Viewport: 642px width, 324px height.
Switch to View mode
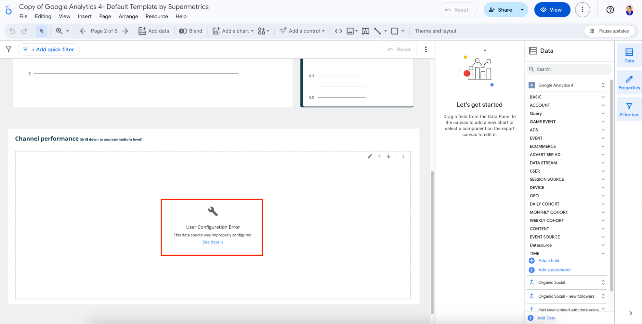point(552,10)
